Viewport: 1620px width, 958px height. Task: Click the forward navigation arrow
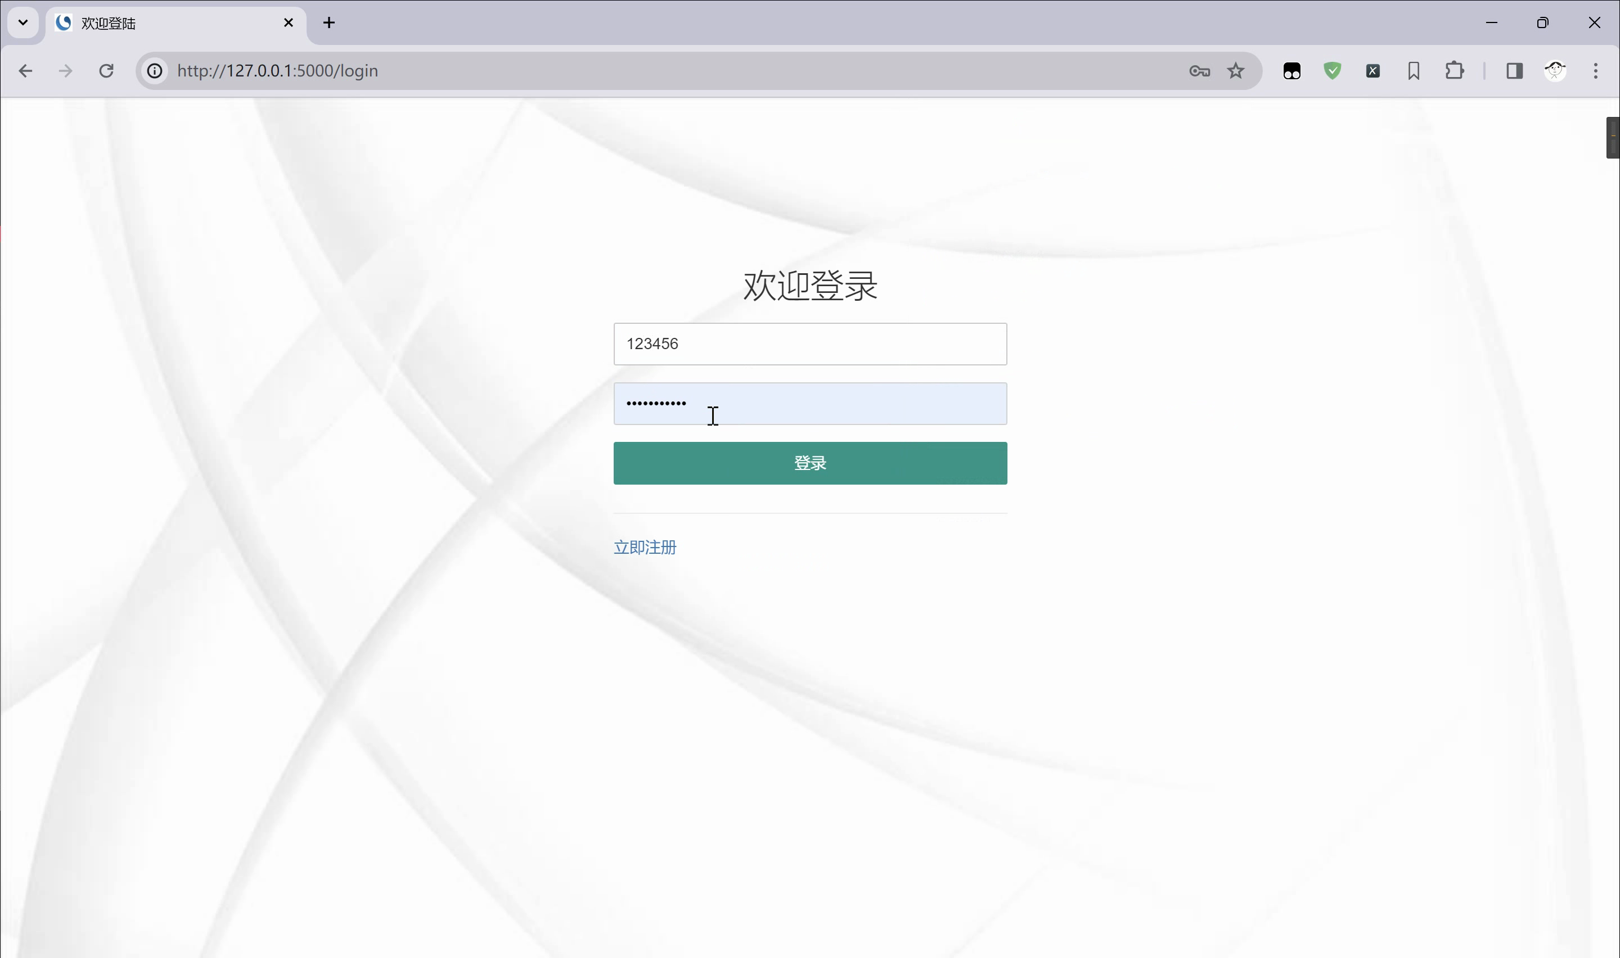click(x=65, y=71)
